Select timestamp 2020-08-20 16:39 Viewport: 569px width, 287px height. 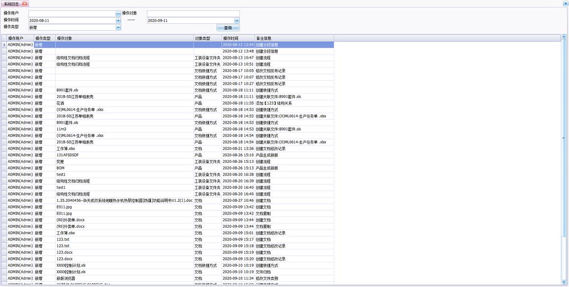238,181
